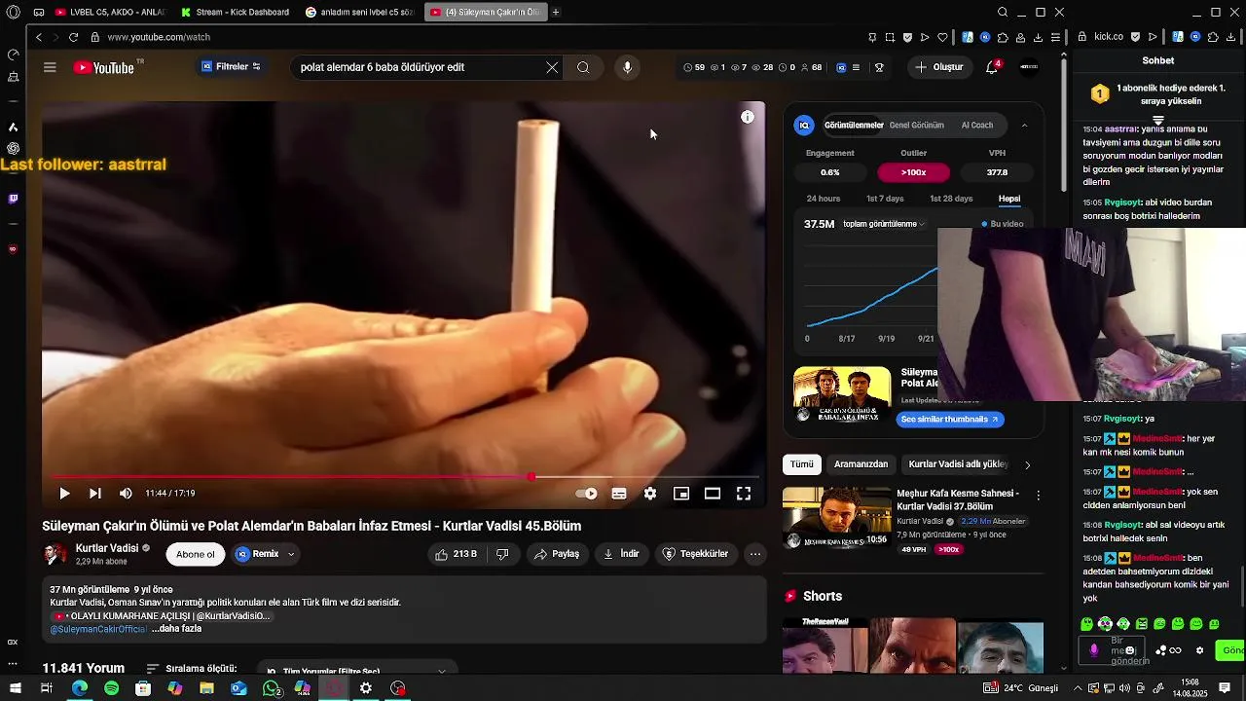Viewport: 1246px width, 701px height.
Task: Mute the video volume
Action: (126, 494)
